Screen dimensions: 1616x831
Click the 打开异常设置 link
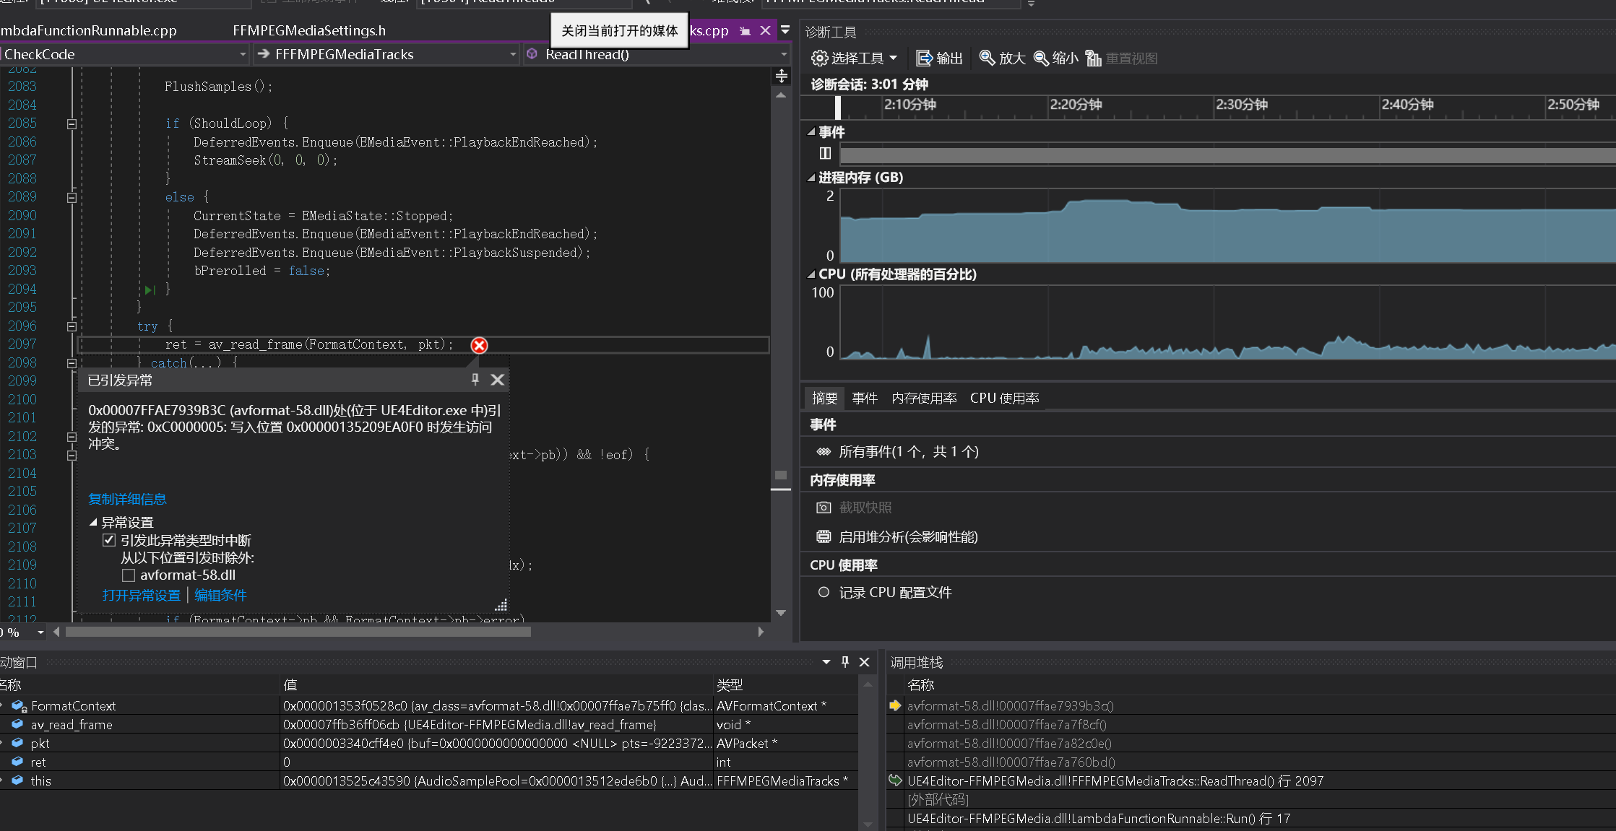140,595
